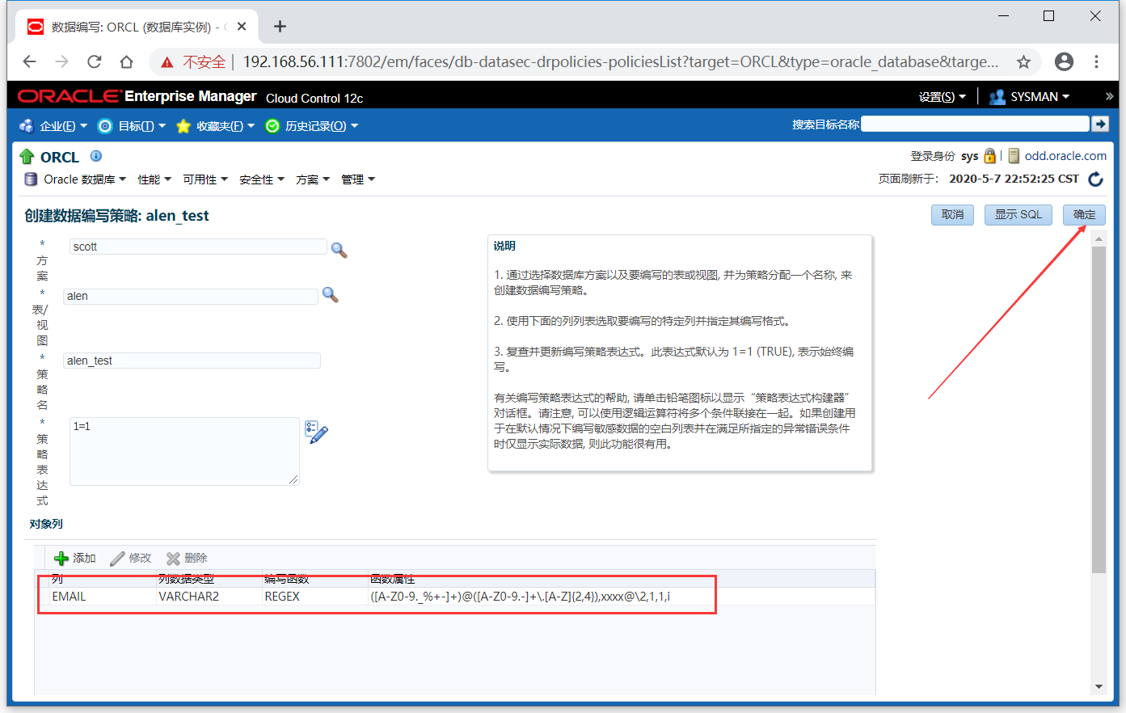The height and width of the screenshot is (713, 1126).
Task: Open a new browser tab
Action: [280, 27]
